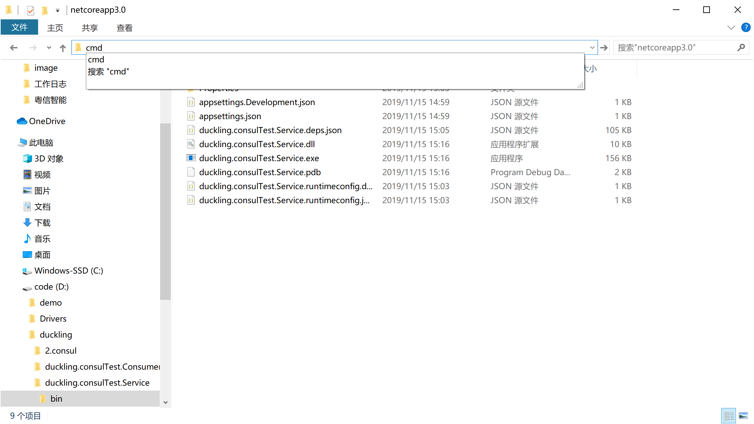The width and height of the screenshot is (754, 424).
Task: Click the search magnifier in the search box
Action: 741,47
